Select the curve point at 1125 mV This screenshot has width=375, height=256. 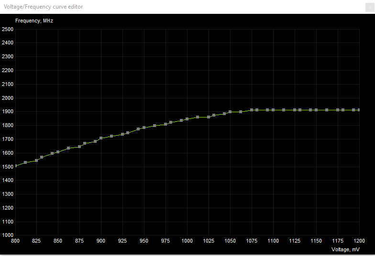point(295,110)
